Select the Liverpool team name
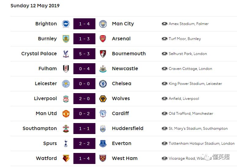 coord(45,99)
